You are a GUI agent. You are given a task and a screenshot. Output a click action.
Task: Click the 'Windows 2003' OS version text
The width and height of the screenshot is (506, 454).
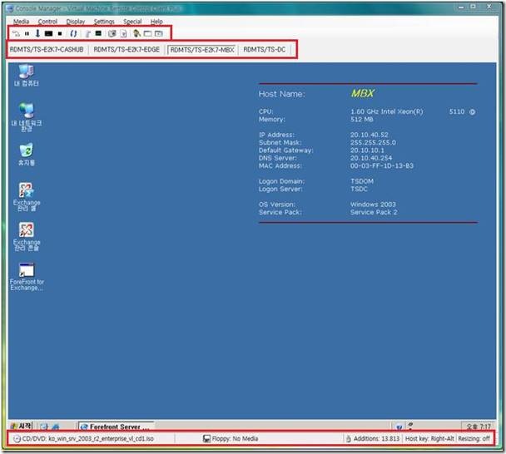[x=373, y=205]
